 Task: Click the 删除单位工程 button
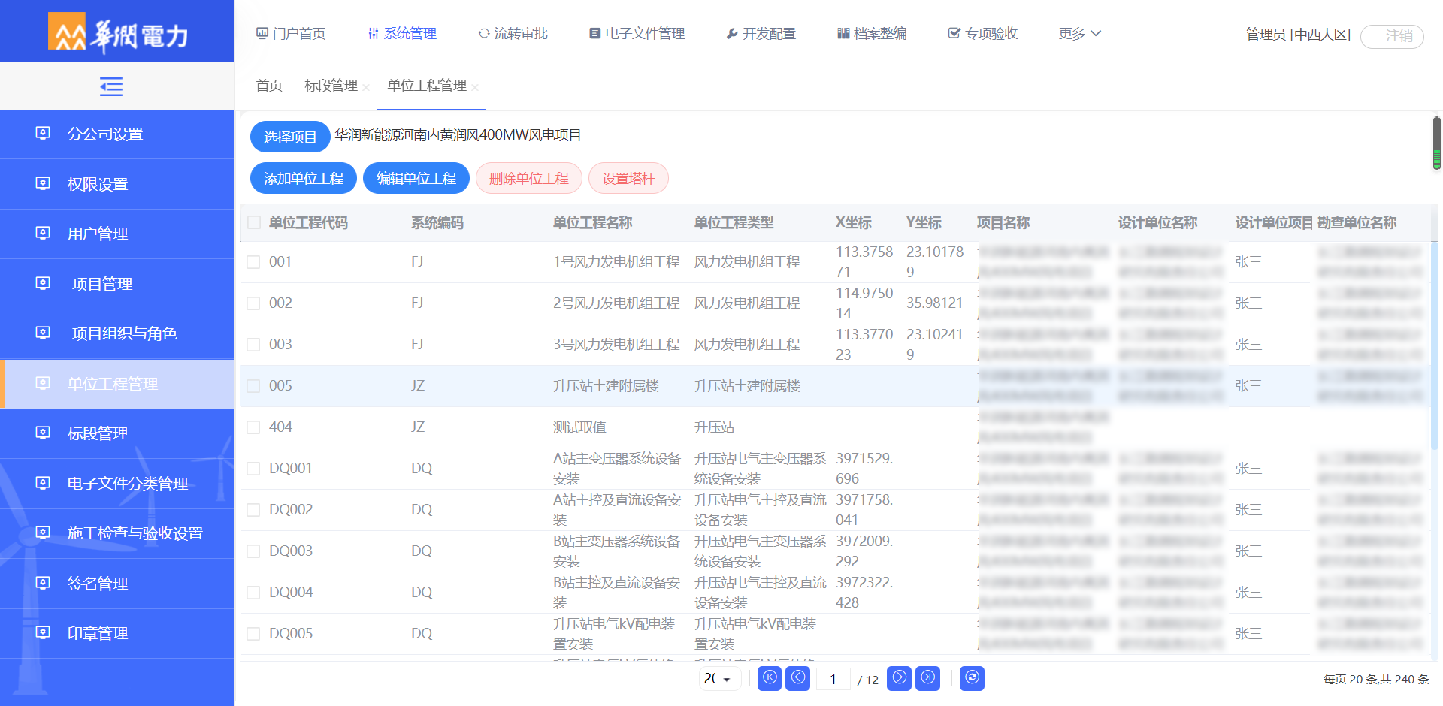pyautogui.click(x=528, y=179)
